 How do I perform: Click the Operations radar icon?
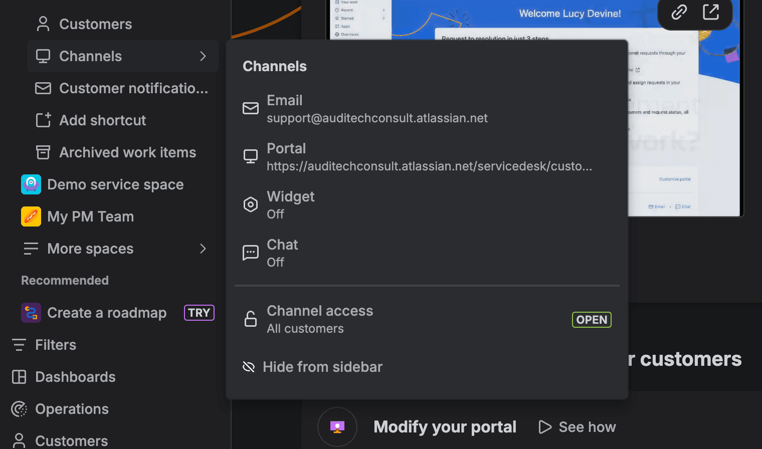[x=19, y=409]
